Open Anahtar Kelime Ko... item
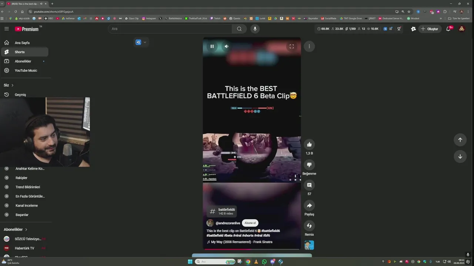The image size is (474, 266). pyautogui.click(x=30, y=168)
